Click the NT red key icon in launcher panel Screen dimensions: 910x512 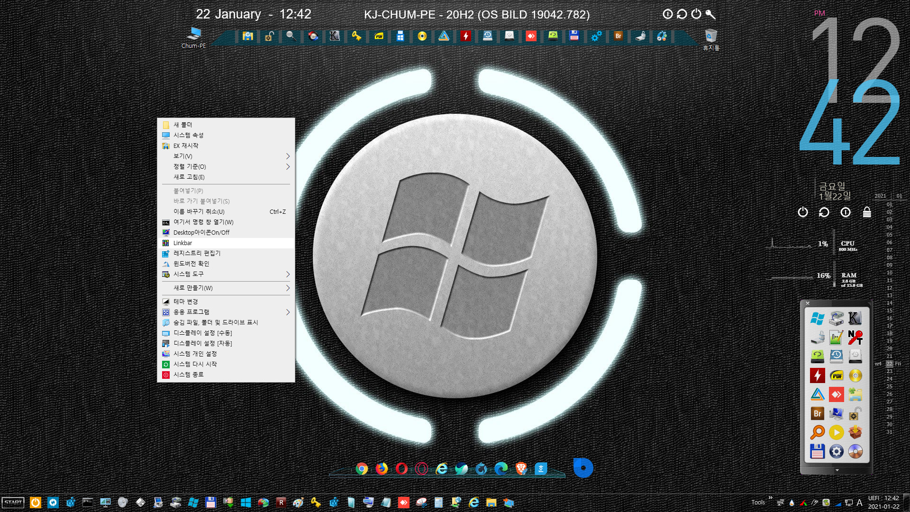point(855,337)
